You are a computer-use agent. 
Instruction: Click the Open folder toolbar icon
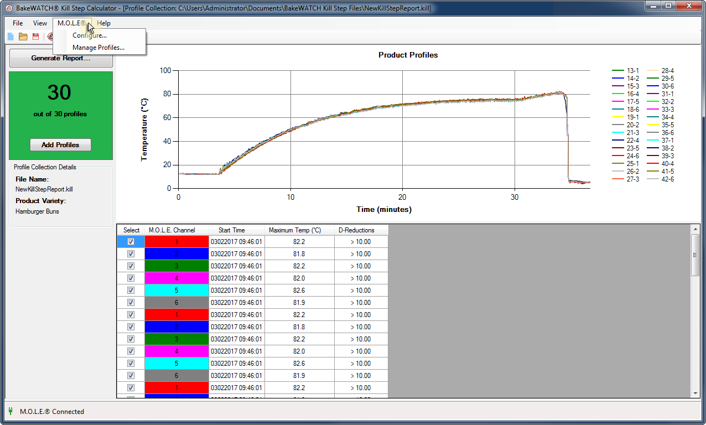pos(23,37)
